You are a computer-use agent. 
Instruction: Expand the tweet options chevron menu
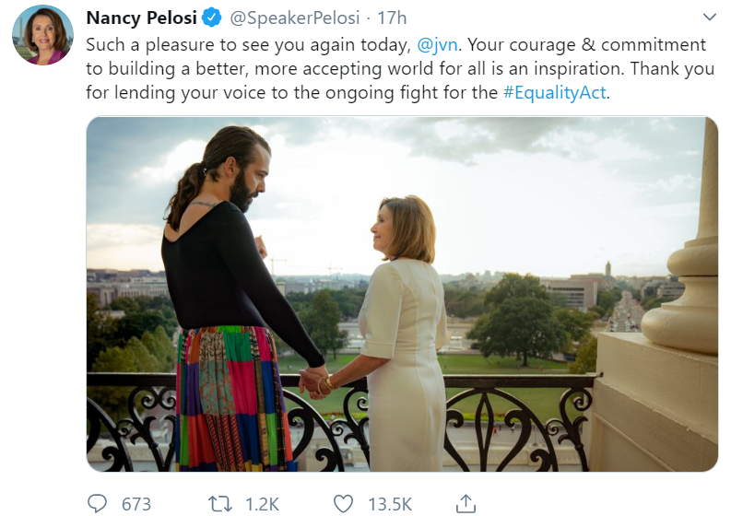coord(709,18)
